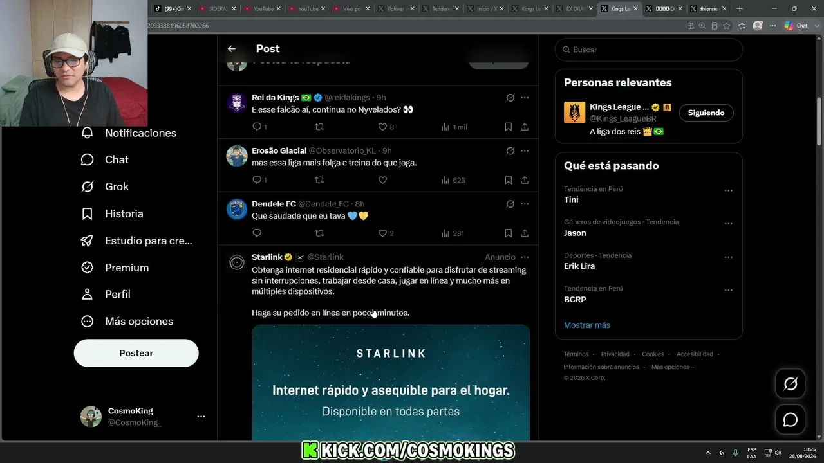Share the Rei da Kings post
This screenshot has width=824, height=463.
(x=525, y=127)
